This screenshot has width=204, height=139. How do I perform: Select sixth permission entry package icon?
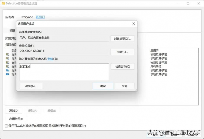[7, 74]
